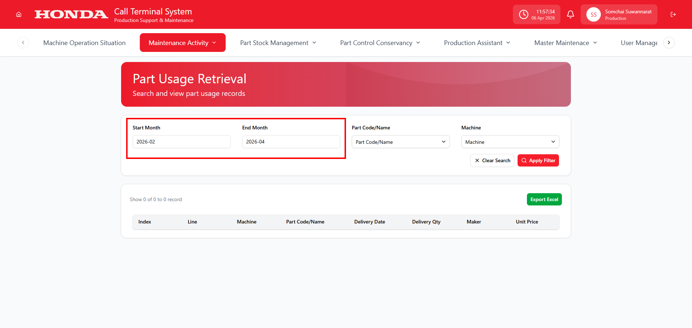This screenshot has height=328, width=692.
Task: Open Machine Operation Situation tab
Action: pos(84,43)
